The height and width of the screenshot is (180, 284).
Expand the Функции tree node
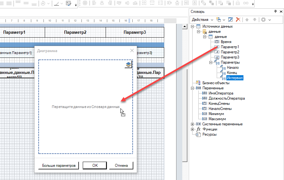(x=192, y=130)
